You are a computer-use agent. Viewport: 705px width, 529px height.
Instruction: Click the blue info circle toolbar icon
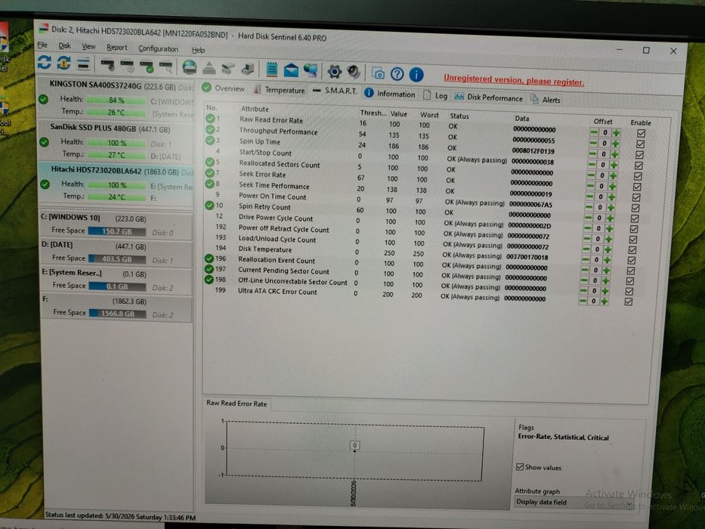click(416, 74)
